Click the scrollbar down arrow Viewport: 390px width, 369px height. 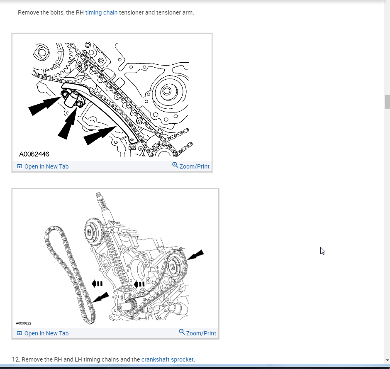[388, 360]
